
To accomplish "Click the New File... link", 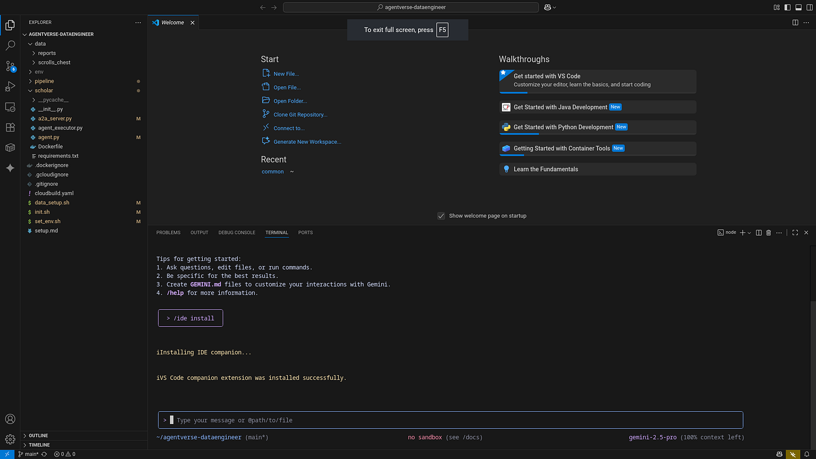I will coord(286,74).
